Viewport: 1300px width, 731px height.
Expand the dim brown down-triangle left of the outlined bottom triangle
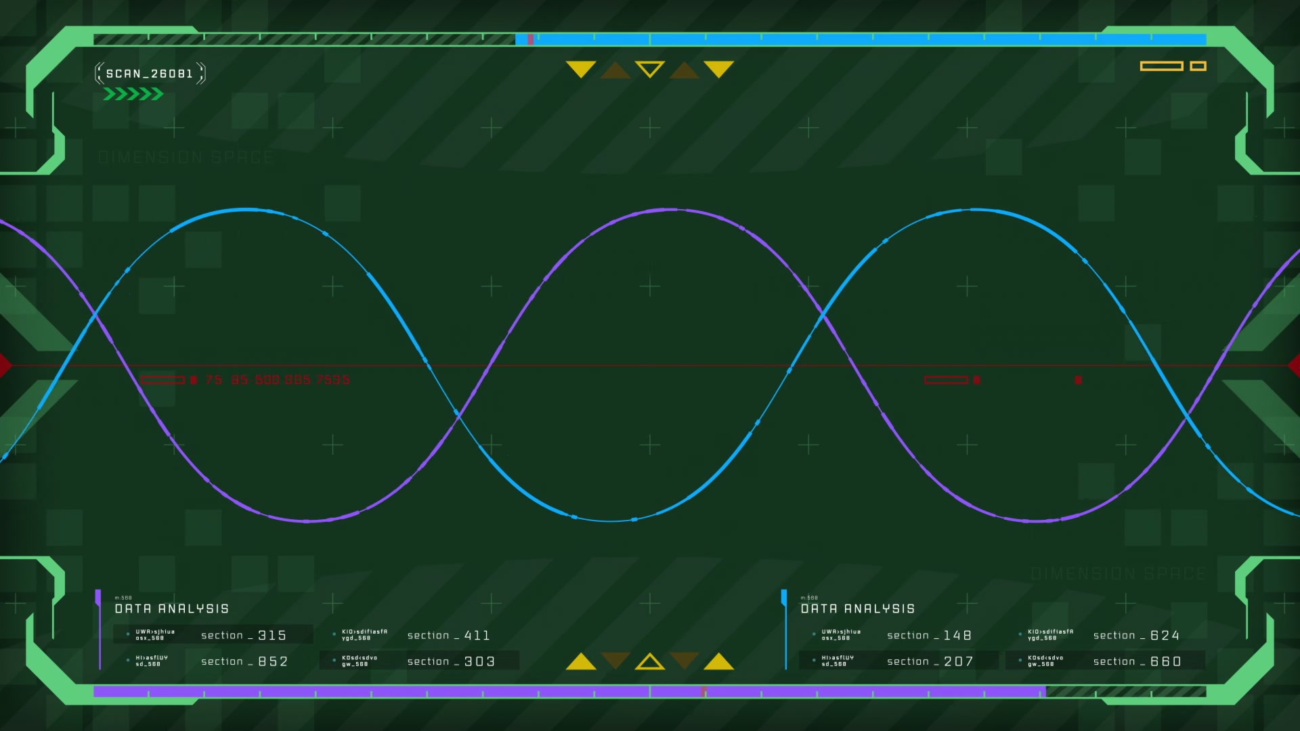click(x=615, y=659)
